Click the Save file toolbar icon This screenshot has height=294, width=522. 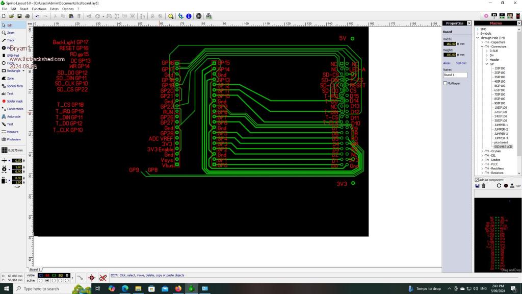(x=19, y=16)
